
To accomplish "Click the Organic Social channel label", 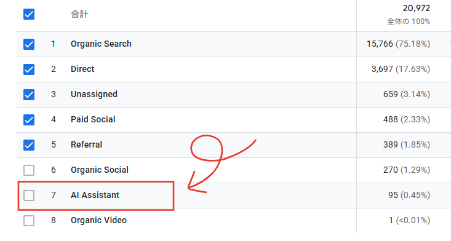I will pyautogui.click(x=100, y=170).
